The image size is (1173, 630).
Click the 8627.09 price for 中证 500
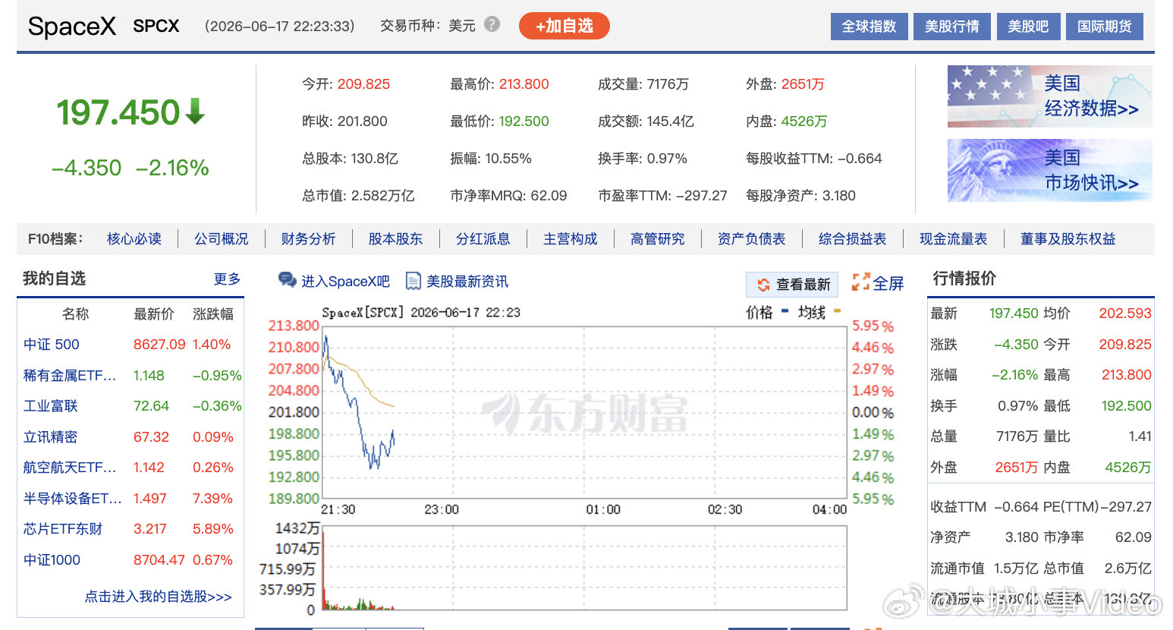click(x=159, y=345)
